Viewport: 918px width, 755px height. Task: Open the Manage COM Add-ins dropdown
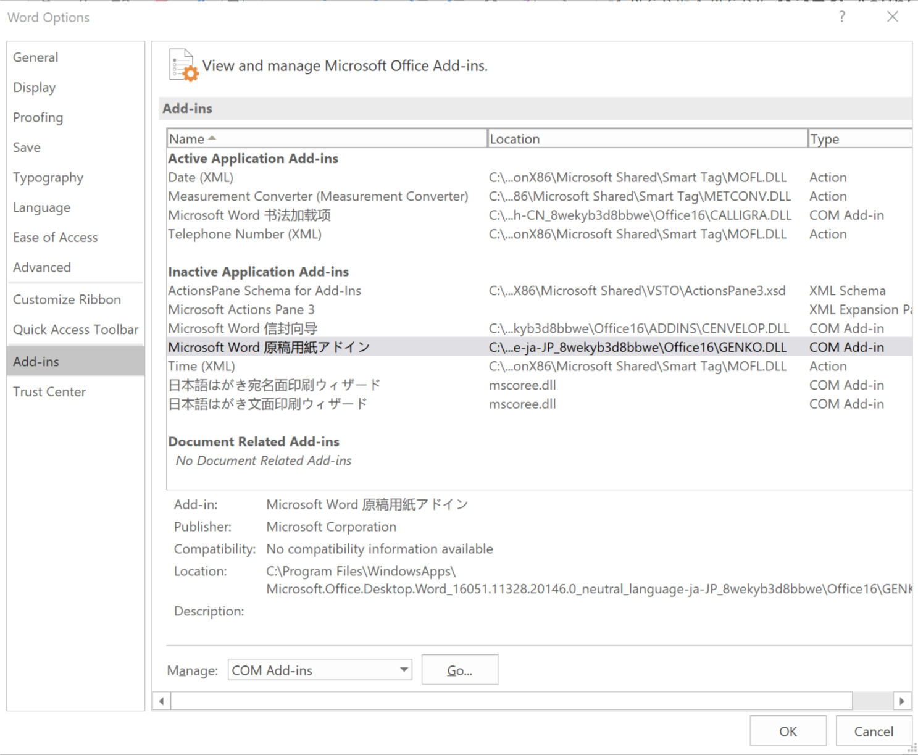click(320, 670)
